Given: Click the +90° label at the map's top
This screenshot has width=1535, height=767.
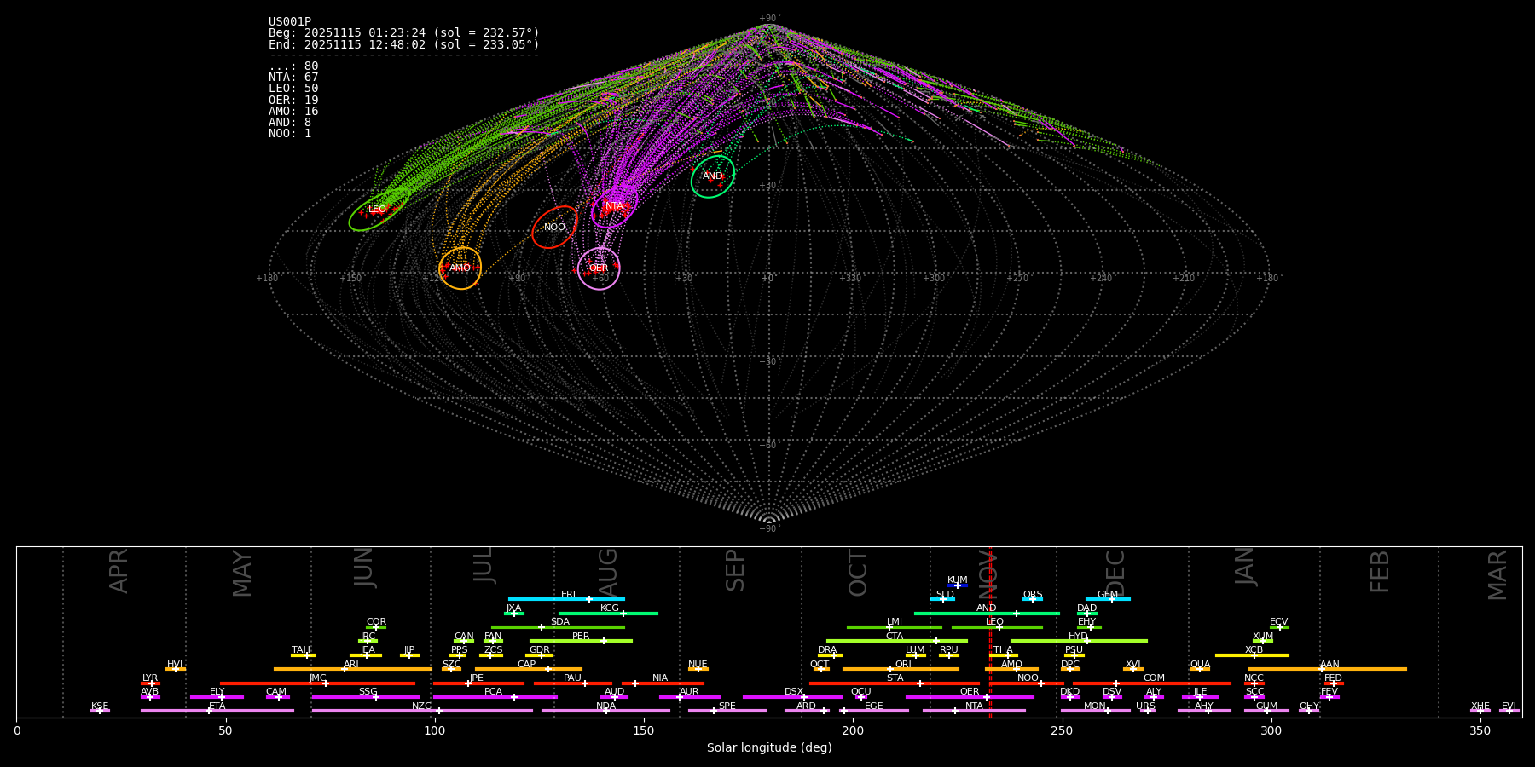Looking at the screenshot, I should pyautogui.click(x=769, y=19).
